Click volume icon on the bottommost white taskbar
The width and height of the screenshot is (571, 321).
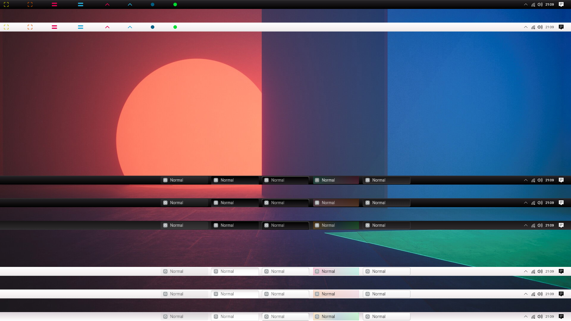point(540,317)
